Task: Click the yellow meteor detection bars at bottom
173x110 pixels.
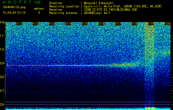Action: click(150, 108)
